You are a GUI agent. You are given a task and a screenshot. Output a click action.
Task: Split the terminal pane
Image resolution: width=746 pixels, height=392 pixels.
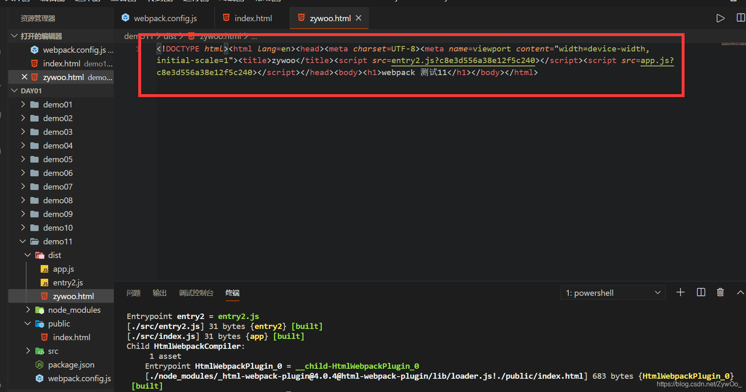click(701, 292)
